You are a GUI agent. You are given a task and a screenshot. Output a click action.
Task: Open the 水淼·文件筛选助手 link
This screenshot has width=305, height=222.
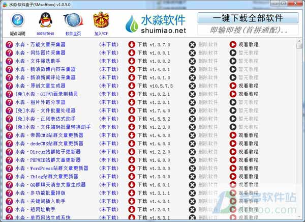point(38,61)
